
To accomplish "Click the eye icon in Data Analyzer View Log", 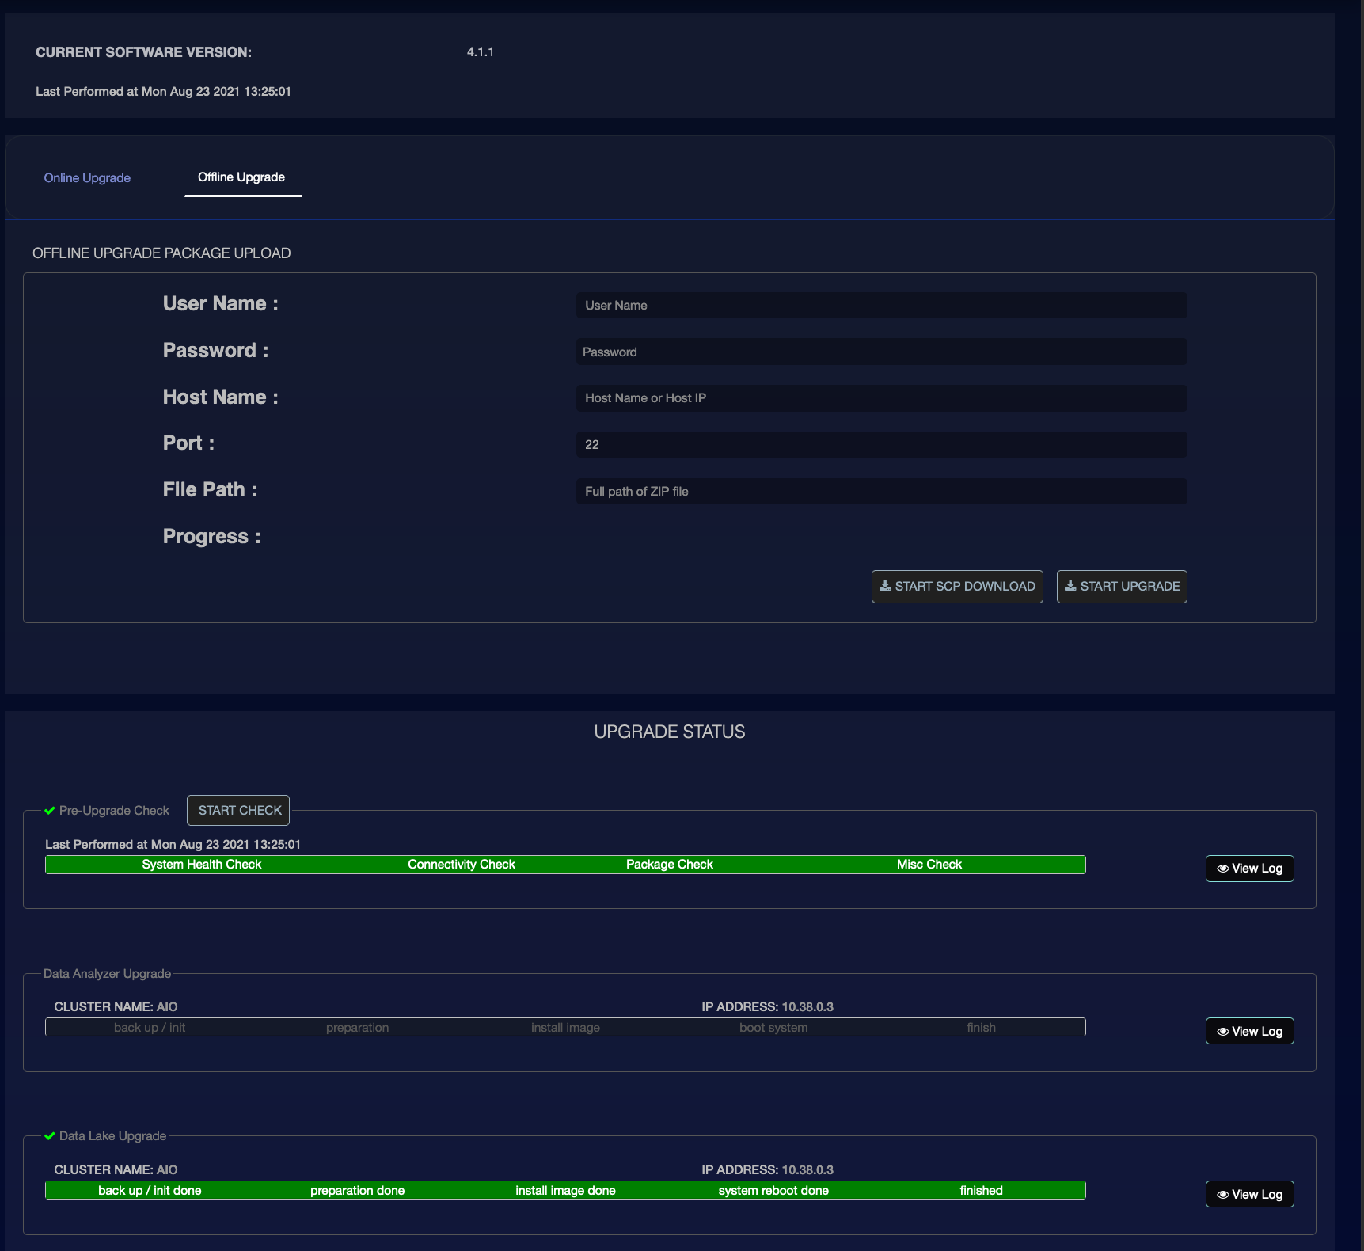I will 1222,1032.
